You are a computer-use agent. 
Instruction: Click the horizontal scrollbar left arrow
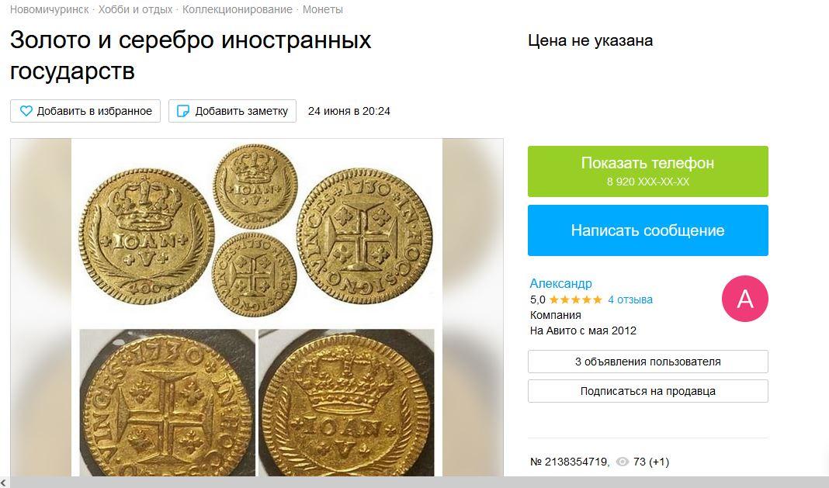coord(4,483)
